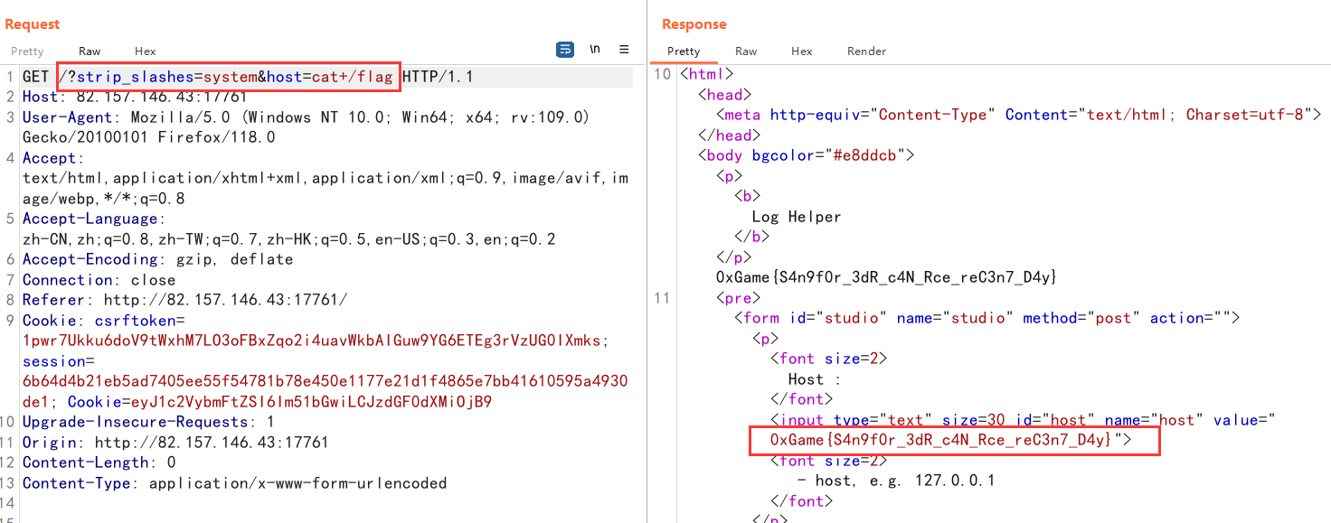Viewport: 1331px width, 523px height.
Task: Click the 'Cookie: csrftoken=' line
Action: click(104, 321)
